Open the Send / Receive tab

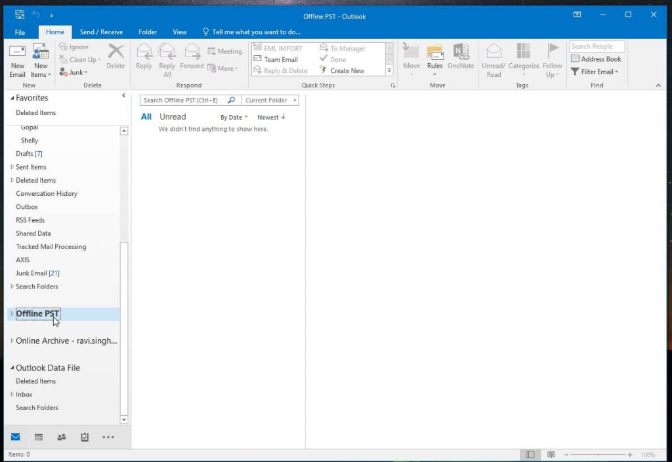tap(101, 32)
